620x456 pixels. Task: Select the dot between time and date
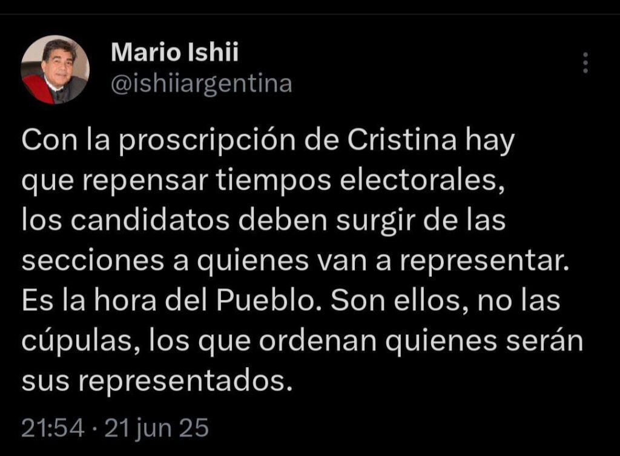point(94,429)
